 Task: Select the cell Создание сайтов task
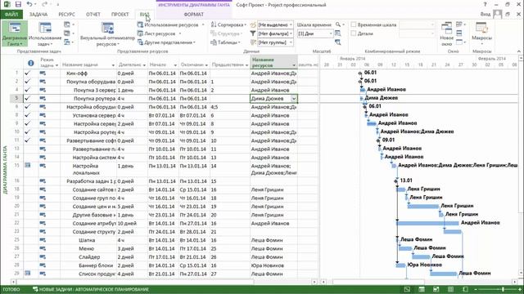pos(88,189)
